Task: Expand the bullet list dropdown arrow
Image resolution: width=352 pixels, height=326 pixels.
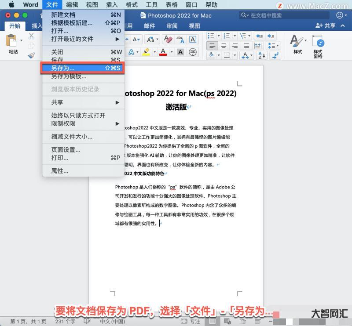Action: 219,36
